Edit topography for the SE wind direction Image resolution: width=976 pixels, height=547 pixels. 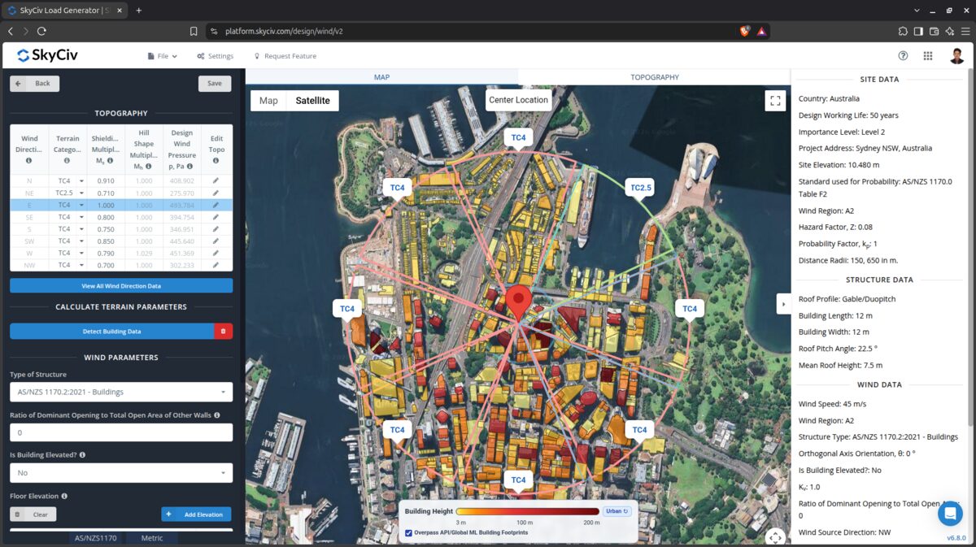click(216, 217)
